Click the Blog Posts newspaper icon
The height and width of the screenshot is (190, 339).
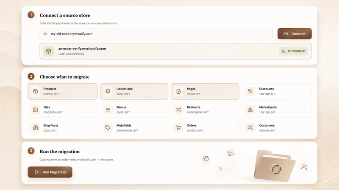tap(36, 128)
